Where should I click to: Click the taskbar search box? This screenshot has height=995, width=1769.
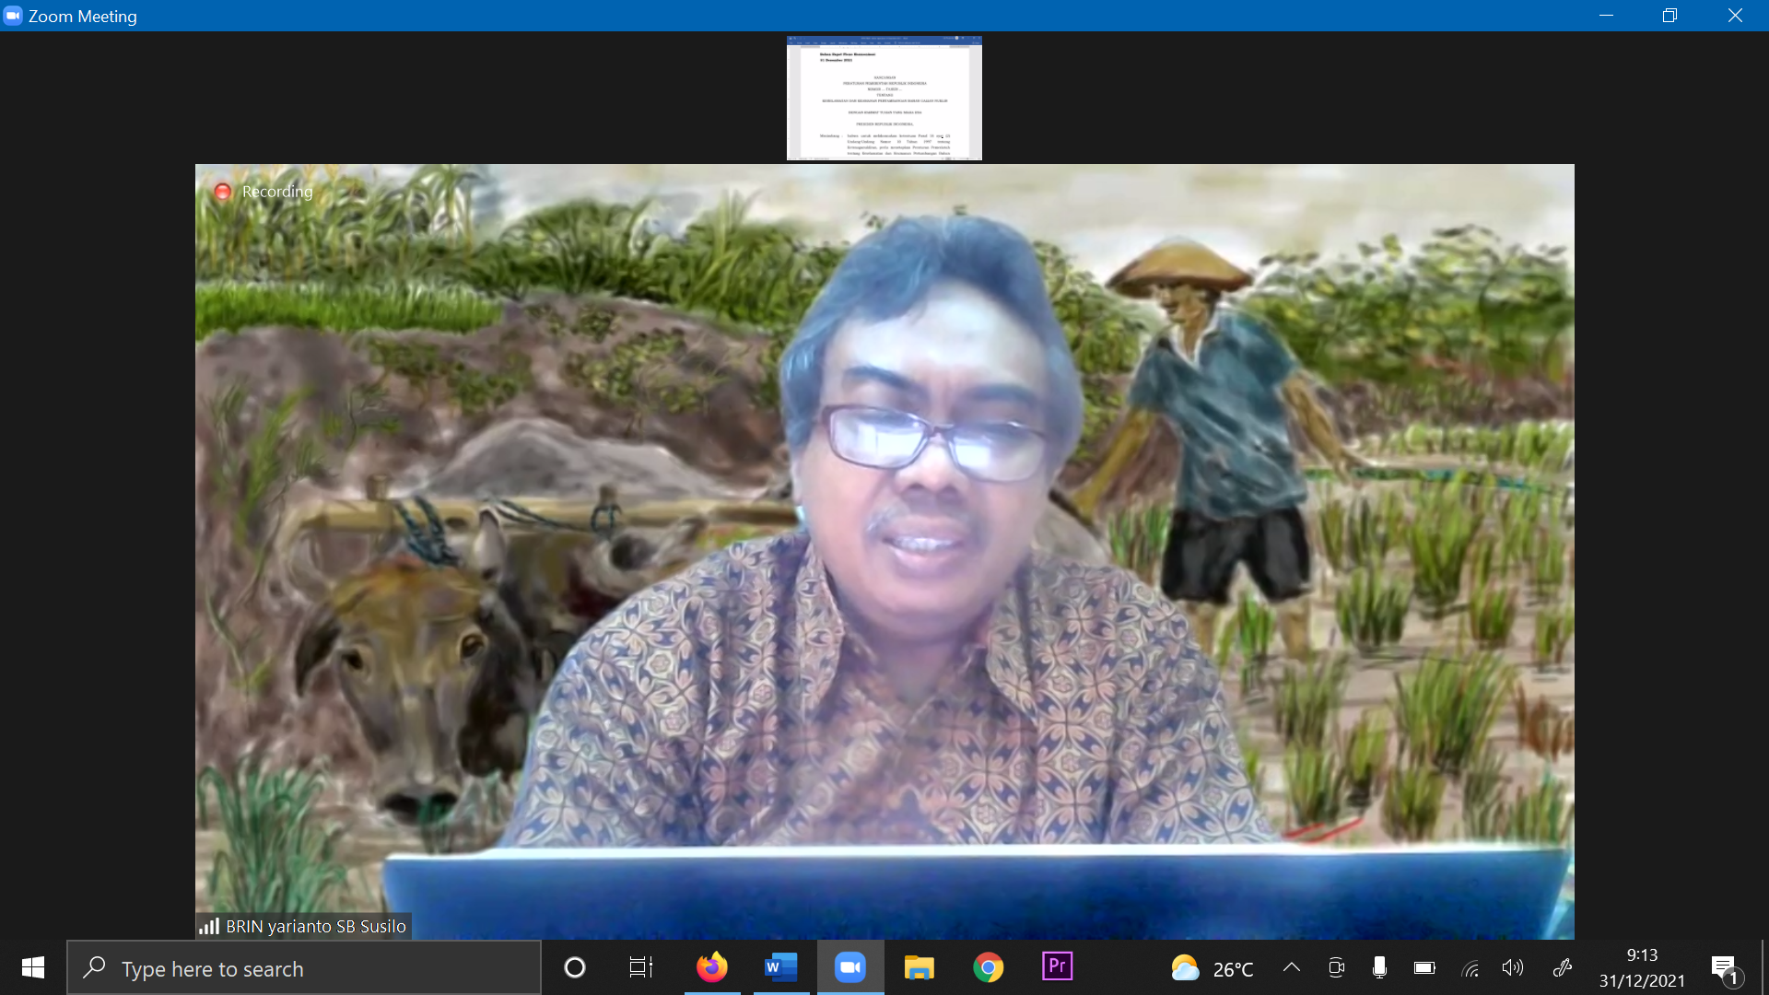point(304,967)
